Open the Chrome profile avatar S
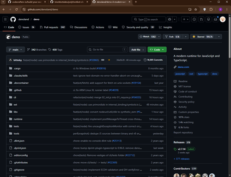Image resolution: width=231 pixels, height=177 pixels. (x=220, y=10)
